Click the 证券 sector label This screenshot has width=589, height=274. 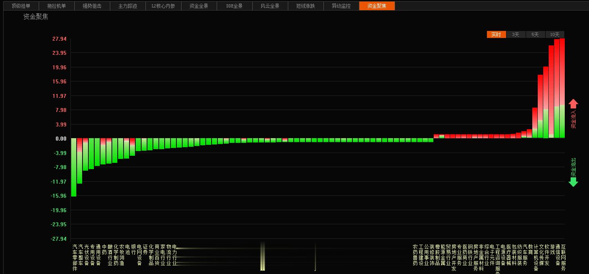click(x=145, y=250)
